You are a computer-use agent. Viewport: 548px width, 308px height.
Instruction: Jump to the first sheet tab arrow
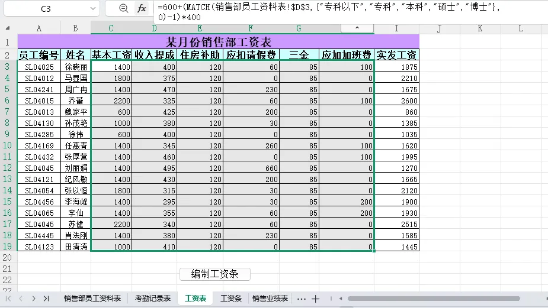pyautogui.click(x=8, y=299)
